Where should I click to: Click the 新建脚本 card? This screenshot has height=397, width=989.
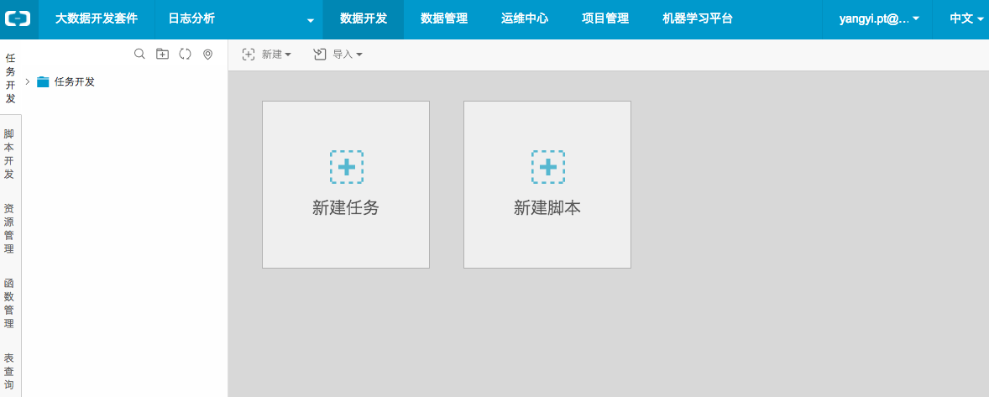[547, 185]
